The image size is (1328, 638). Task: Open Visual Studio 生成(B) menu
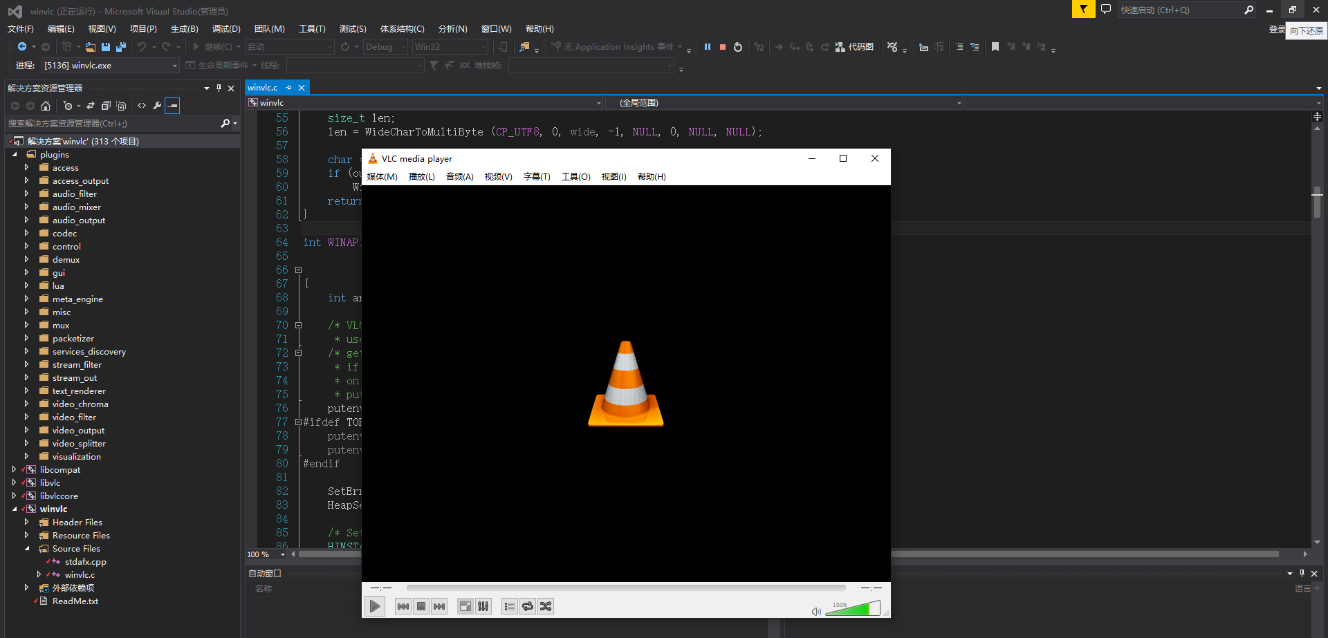[185, 29]
